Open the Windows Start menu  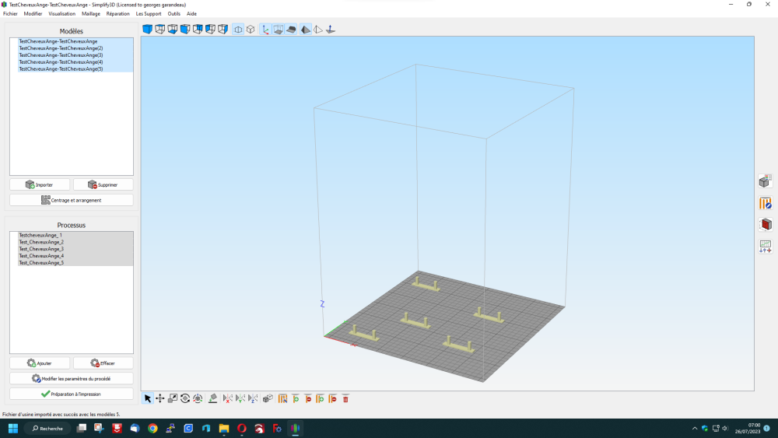[x=13, y=428]
